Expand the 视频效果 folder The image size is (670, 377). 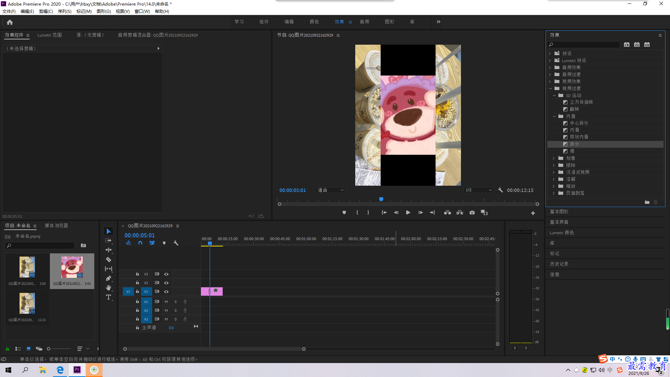[x=550, y=81]
